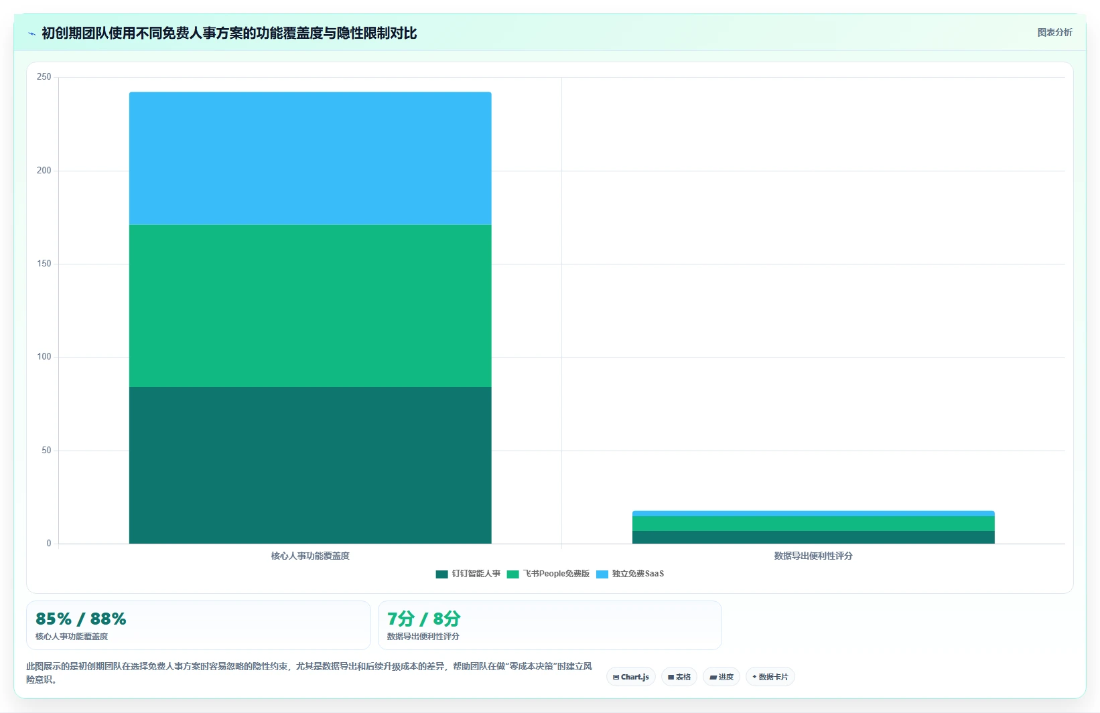Toggle the 独立免费SaaS legend color swatch

pyautogui.click(x=602, y=574)
